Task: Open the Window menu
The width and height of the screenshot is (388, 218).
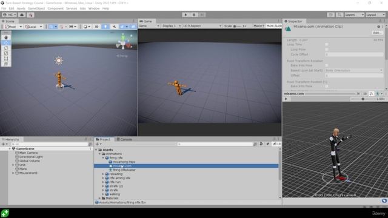Action: [x=94, y=8]
